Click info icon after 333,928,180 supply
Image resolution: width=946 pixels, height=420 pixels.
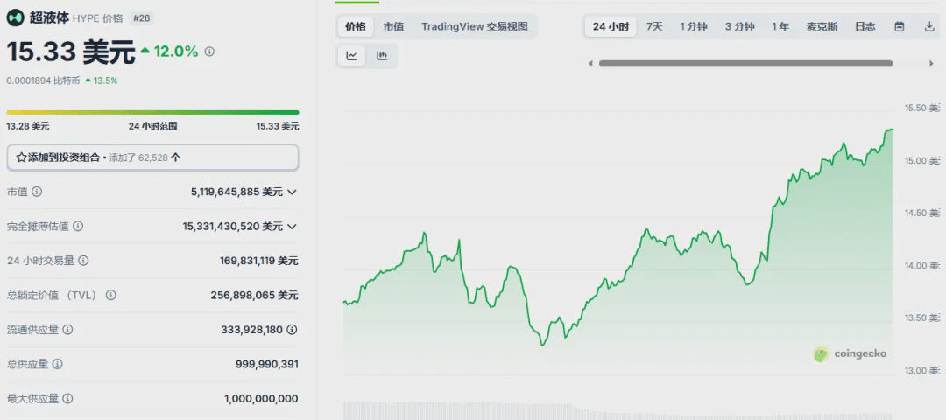point(292,330)
